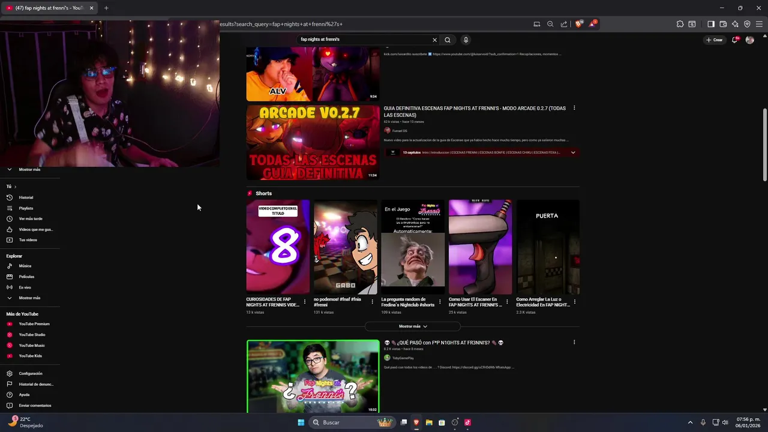Open YouTube Kids link
Viewport: 768px width, 432px height.
point(30,356)
